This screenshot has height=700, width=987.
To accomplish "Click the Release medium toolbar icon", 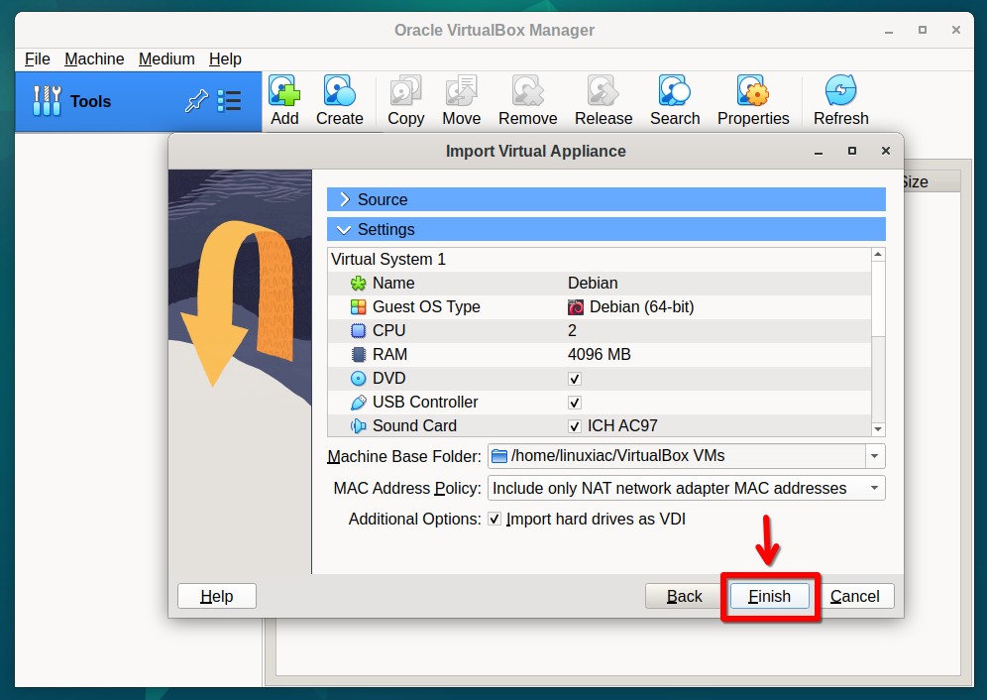I will point(603,91).
